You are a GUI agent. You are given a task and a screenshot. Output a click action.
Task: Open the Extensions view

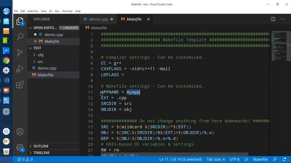point(20,85)
